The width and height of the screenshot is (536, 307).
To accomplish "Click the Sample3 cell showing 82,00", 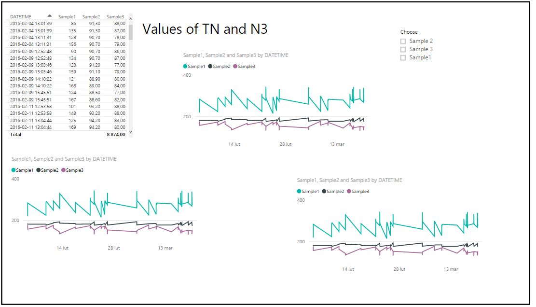I will [120, 99].
